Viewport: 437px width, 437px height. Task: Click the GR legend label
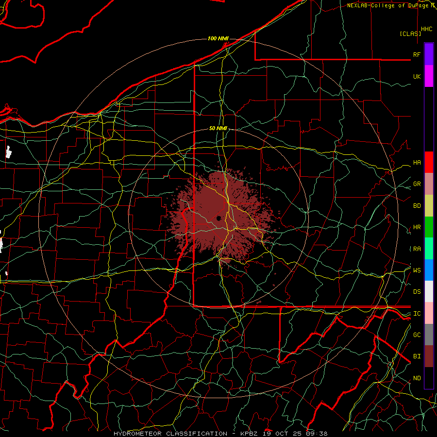[417, 184]
